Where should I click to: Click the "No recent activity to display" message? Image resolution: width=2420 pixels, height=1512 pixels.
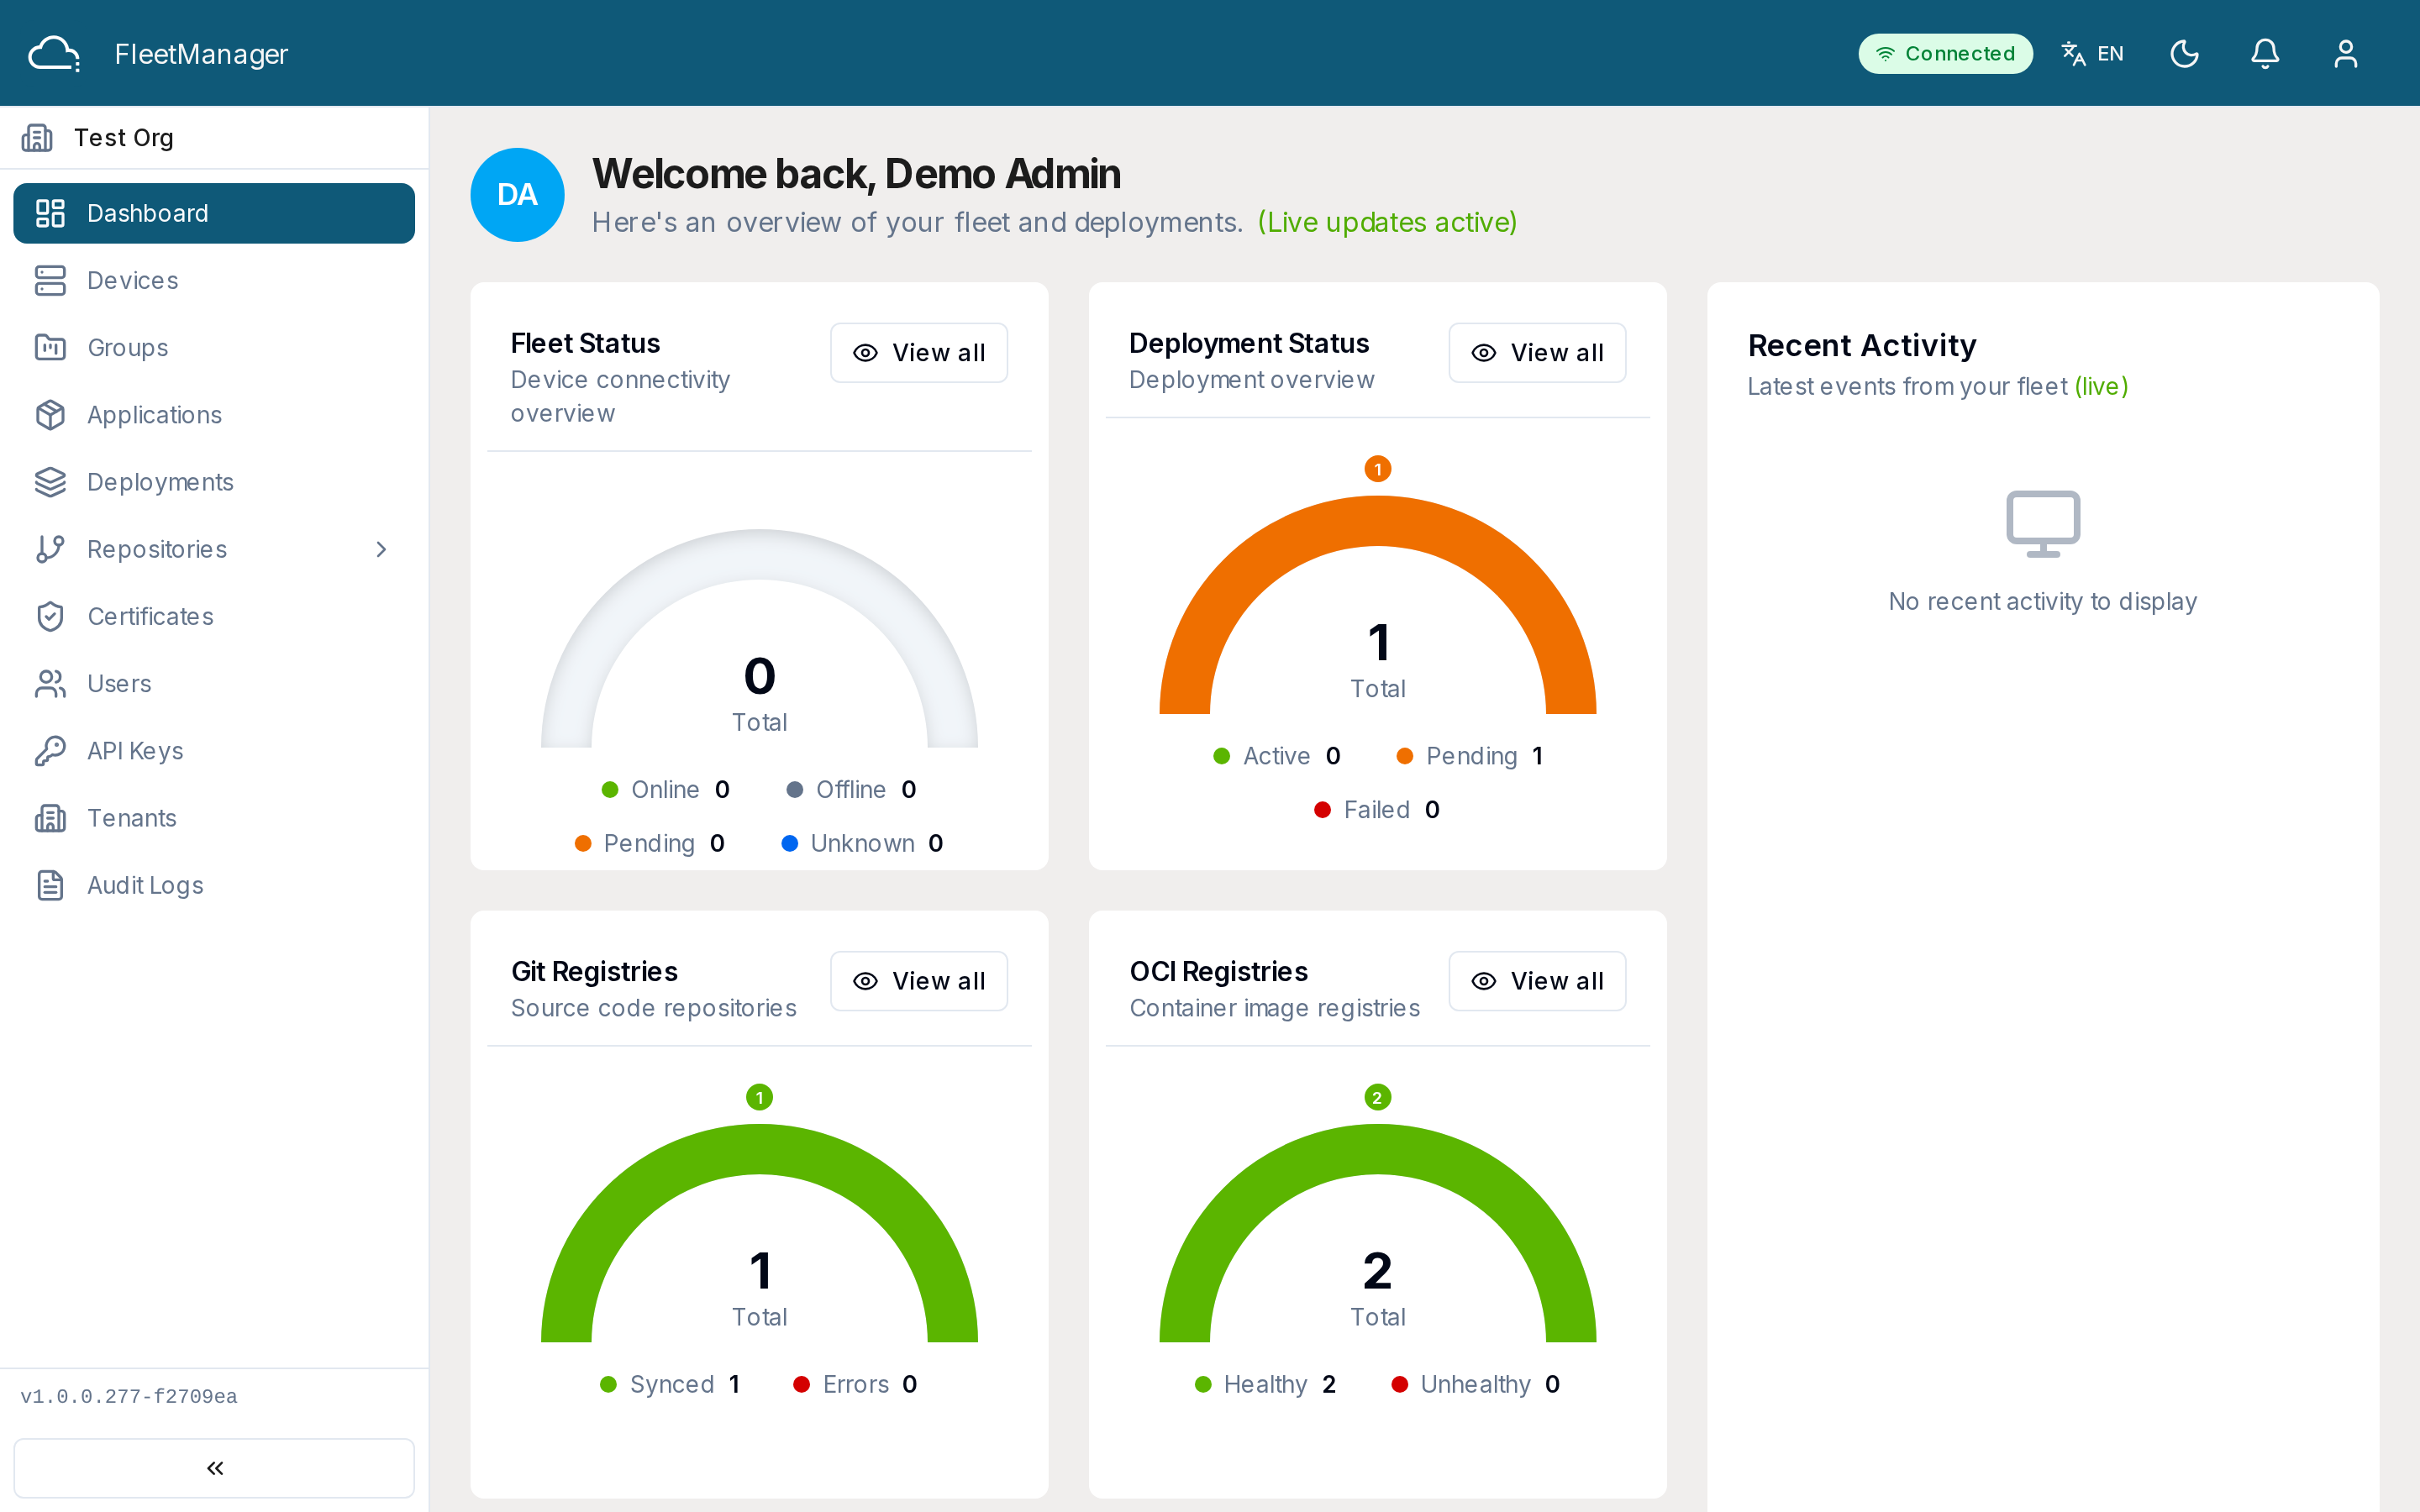tap(2043, 601)
